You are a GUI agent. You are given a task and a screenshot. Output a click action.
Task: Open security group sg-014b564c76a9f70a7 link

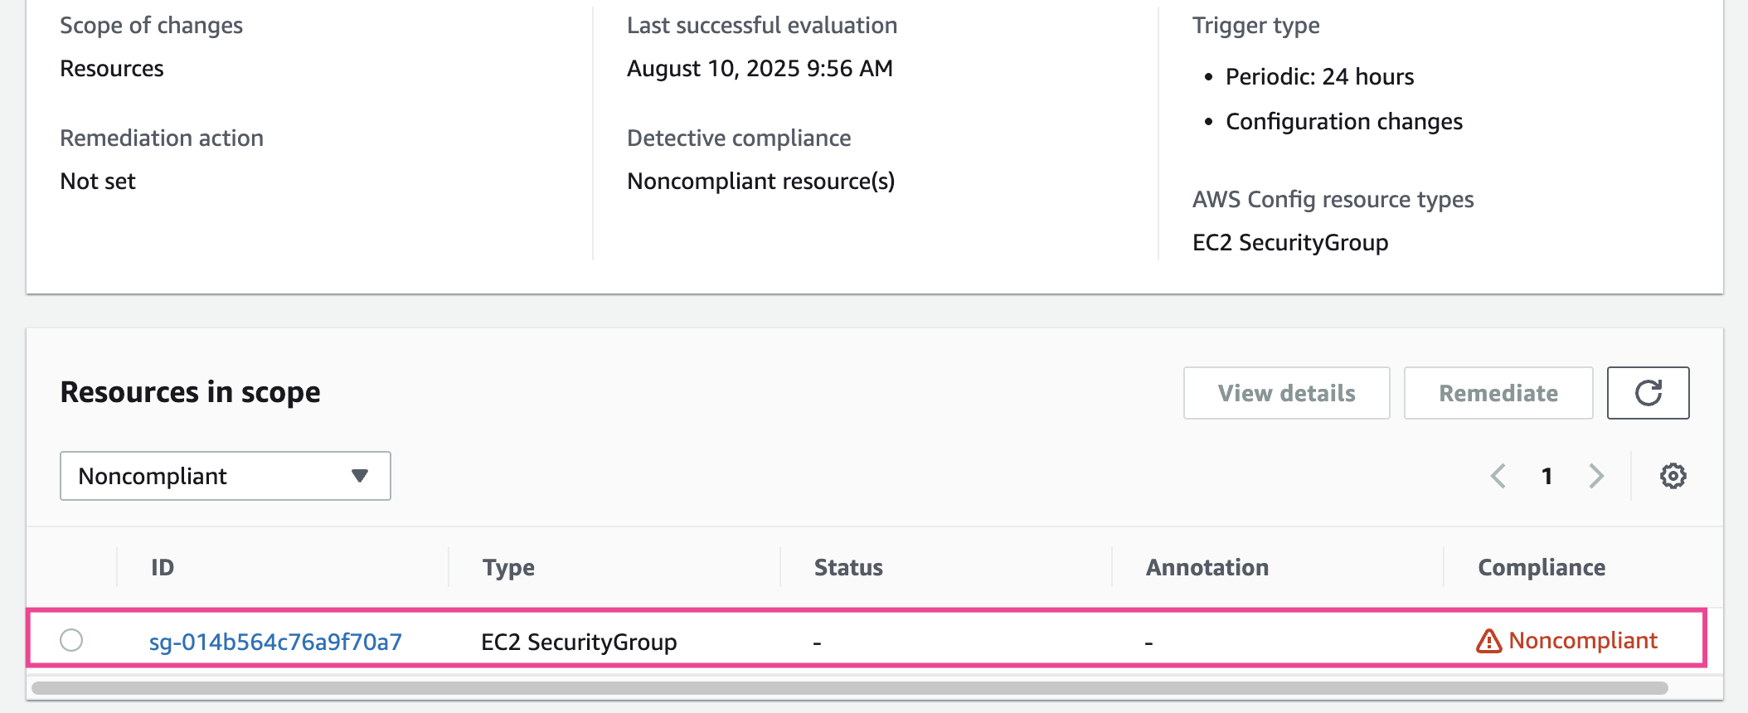275,642
